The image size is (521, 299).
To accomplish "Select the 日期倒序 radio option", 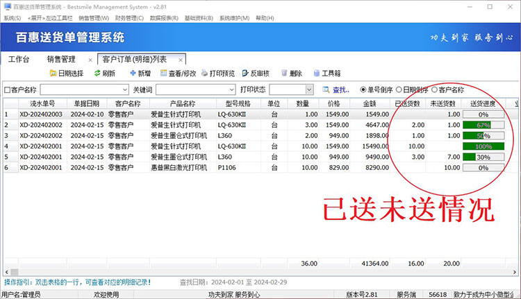I will (398, 89).
